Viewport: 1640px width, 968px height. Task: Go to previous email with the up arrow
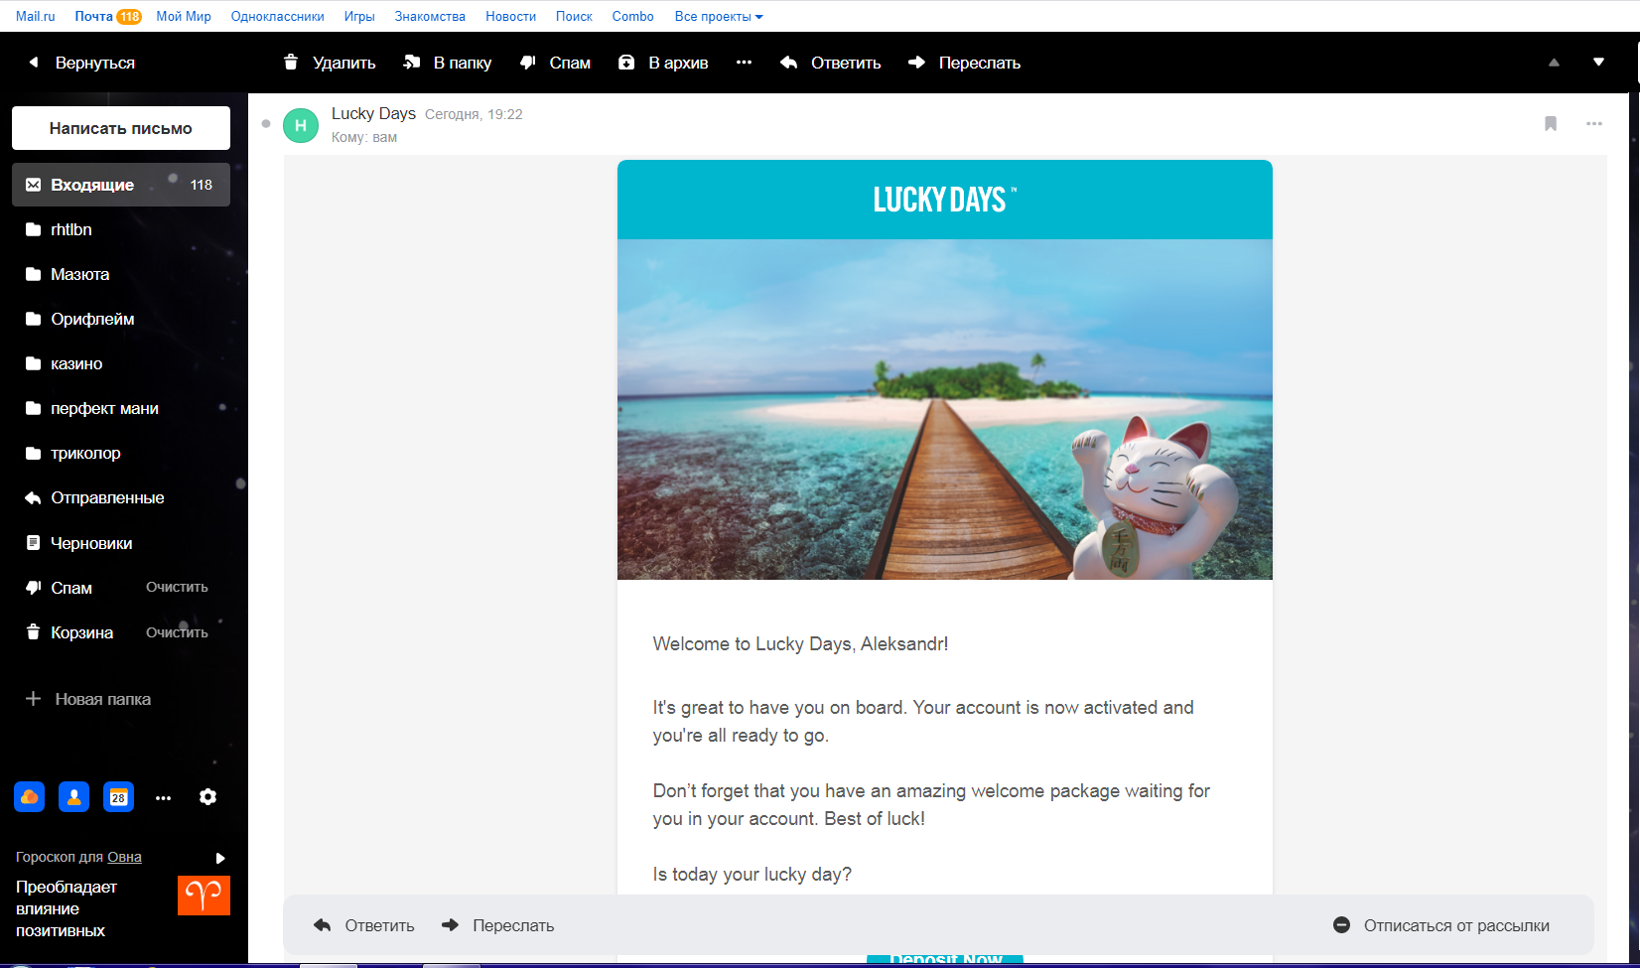click(x=1554, y=63)
